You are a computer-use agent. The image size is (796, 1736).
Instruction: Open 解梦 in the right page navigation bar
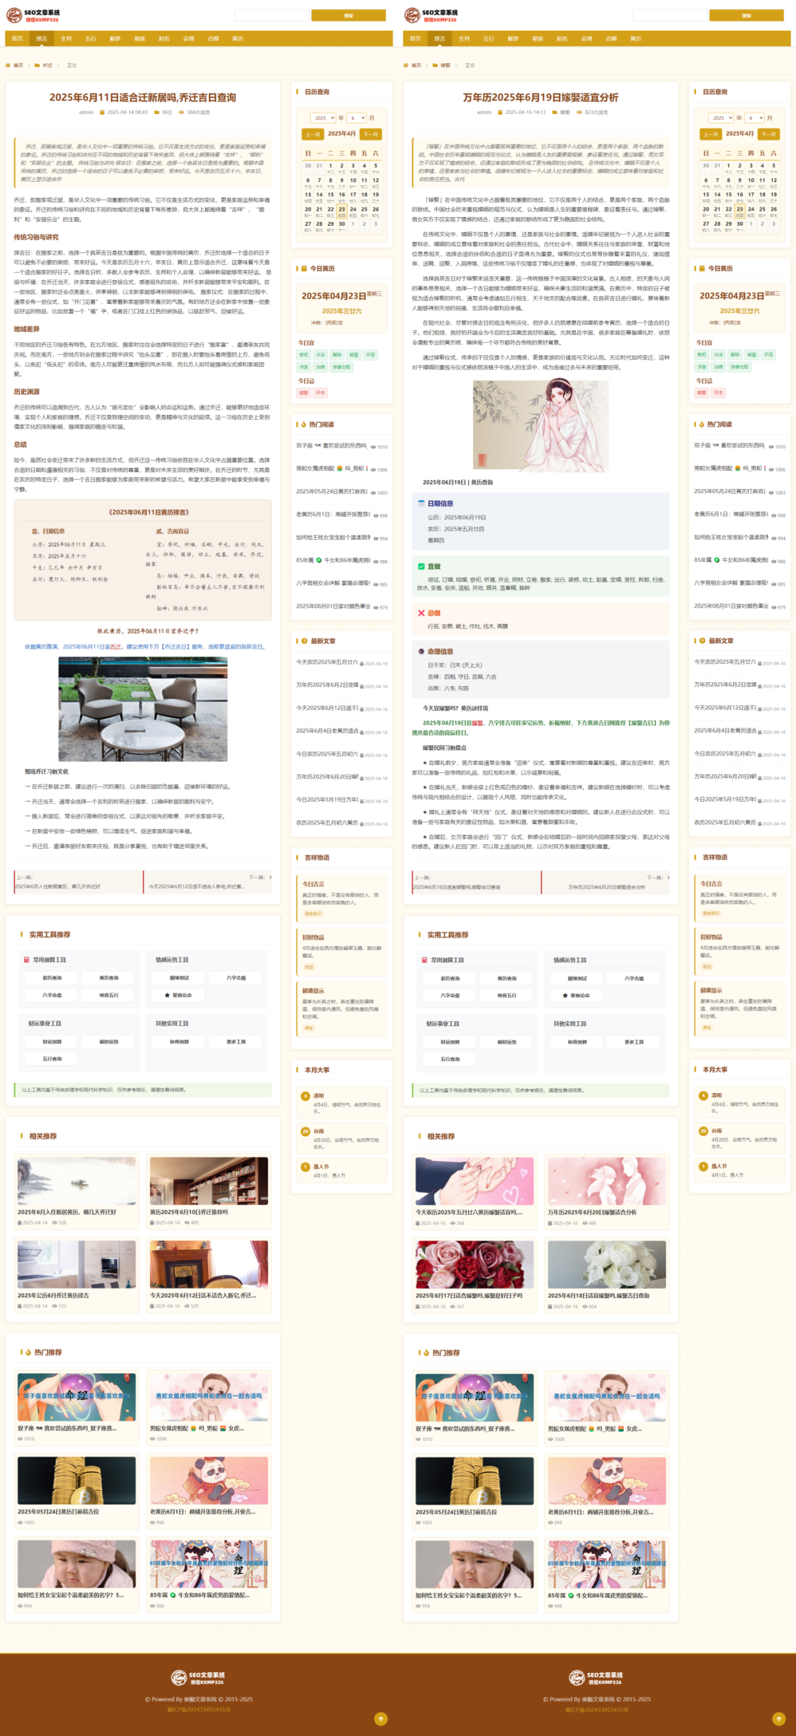pos(513,39)
